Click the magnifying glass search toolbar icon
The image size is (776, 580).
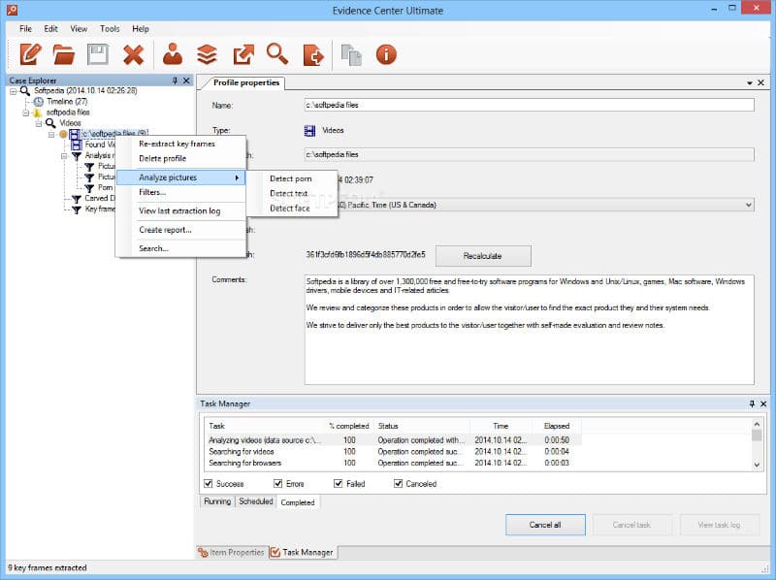[277, 54]
